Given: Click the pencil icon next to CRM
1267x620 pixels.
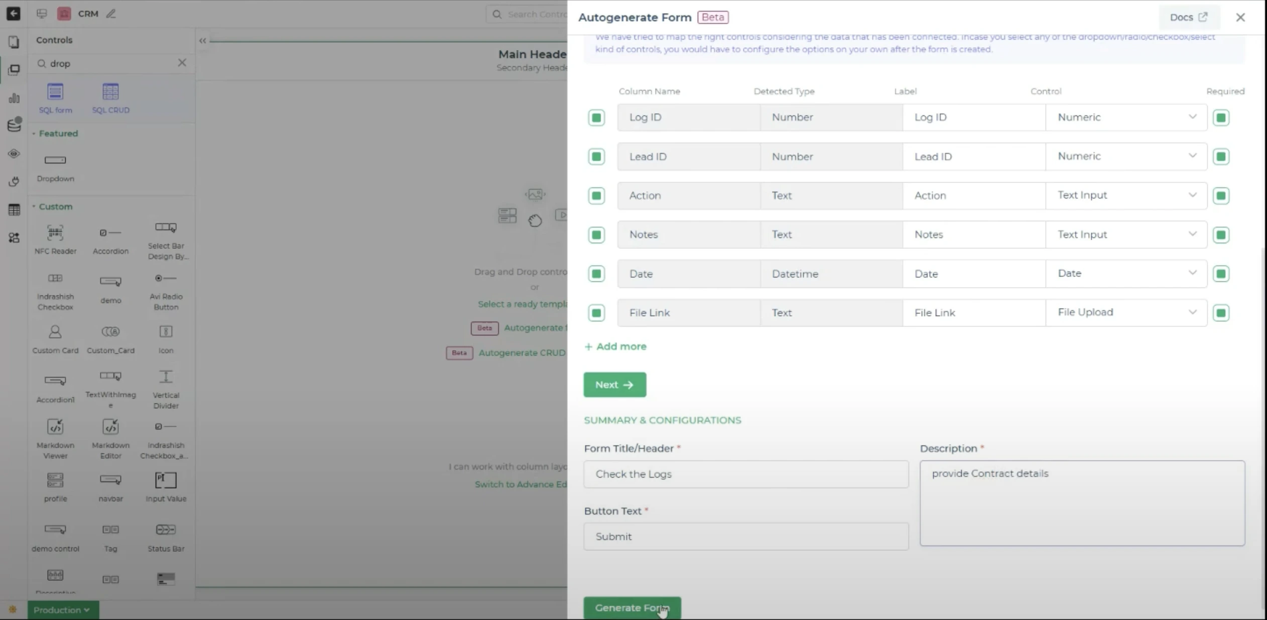Looking at the screenshot, I should click(x=111, y=14).
